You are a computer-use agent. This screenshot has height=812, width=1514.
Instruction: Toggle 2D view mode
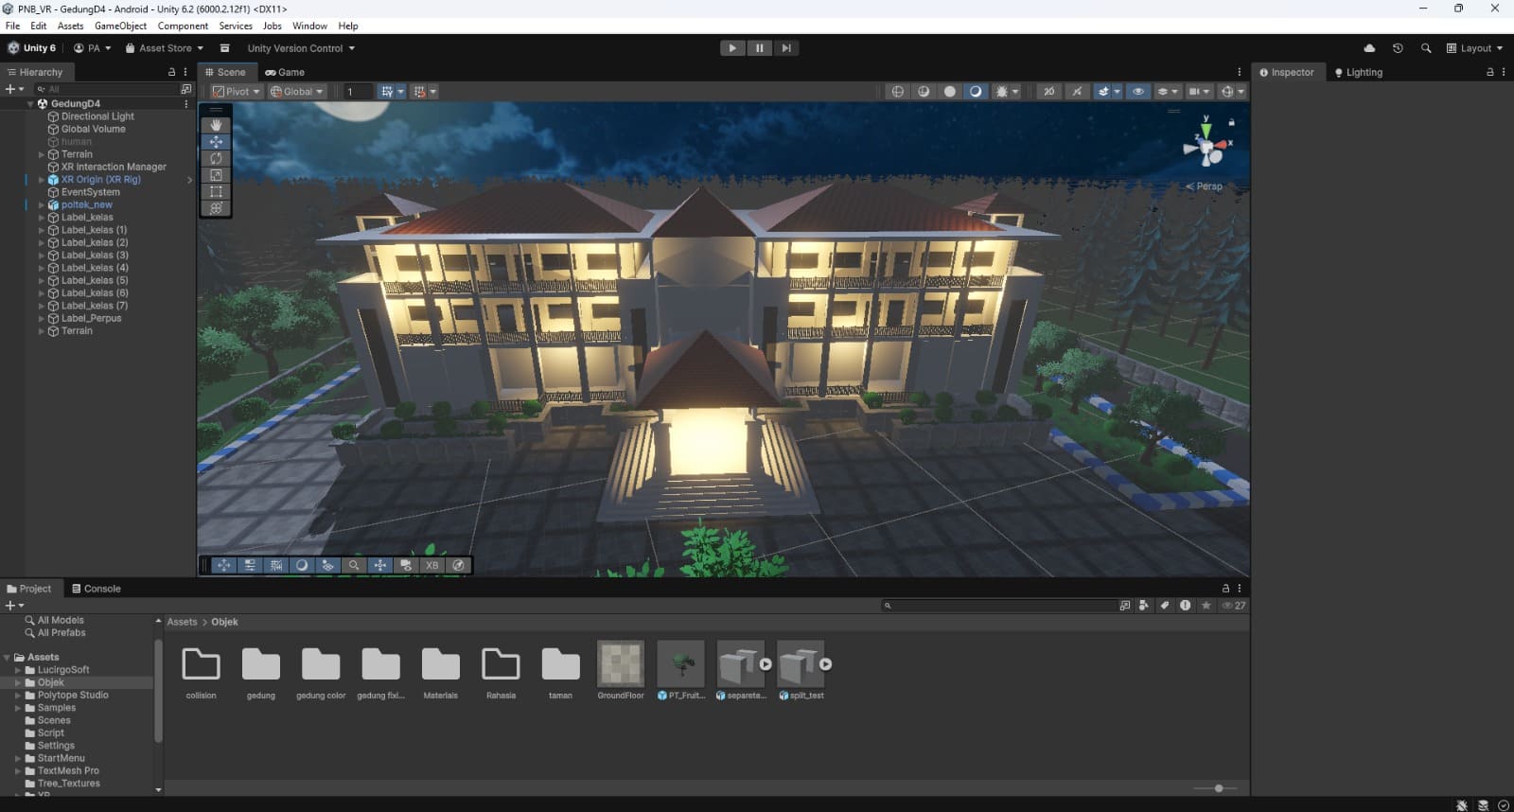pyautogui.click(x=1048, y=92)
